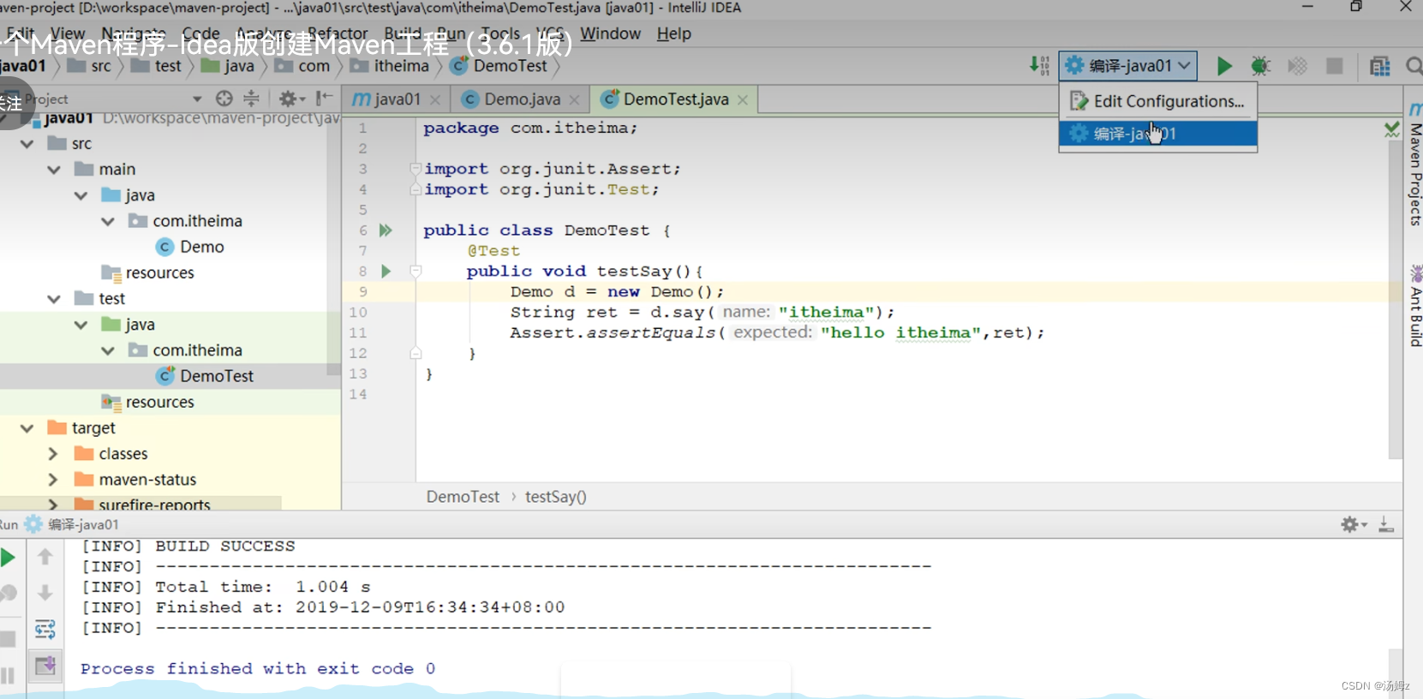
Task: Jump down the stack trace arrow in Run panel
Action: [x=45, y=593]
